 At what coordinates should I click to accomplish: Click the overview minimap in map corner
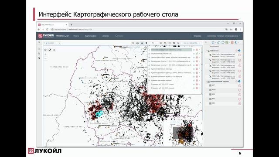pyautogui.click(x=183, y=133)
